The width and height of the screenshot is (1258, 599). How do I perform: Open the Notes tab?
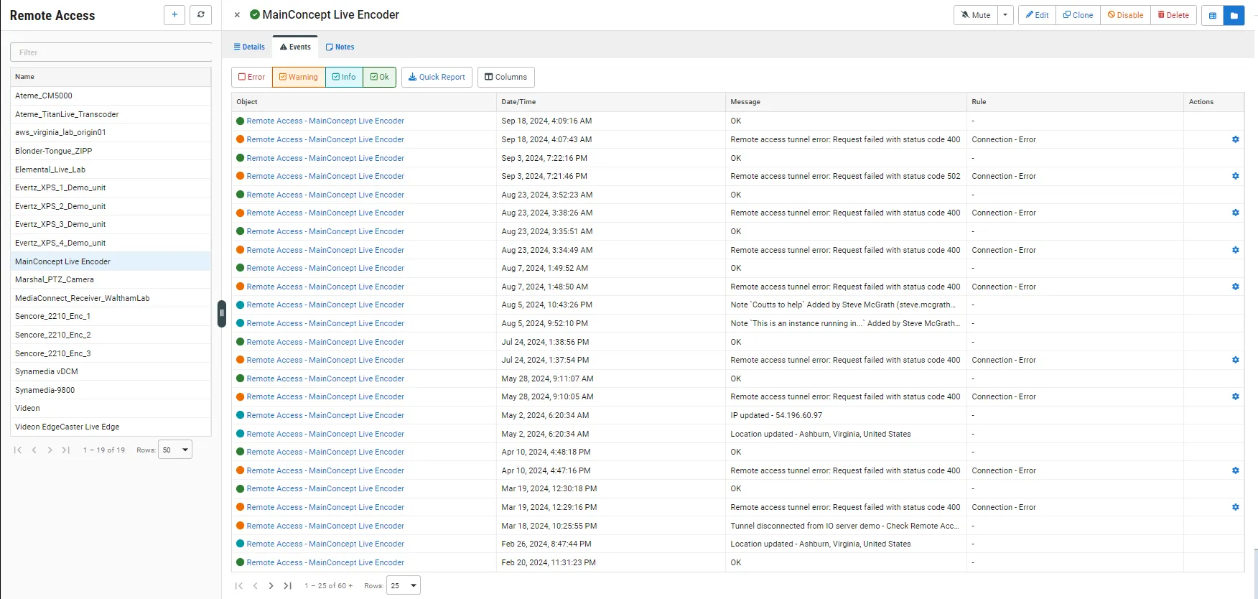point(340,47)
